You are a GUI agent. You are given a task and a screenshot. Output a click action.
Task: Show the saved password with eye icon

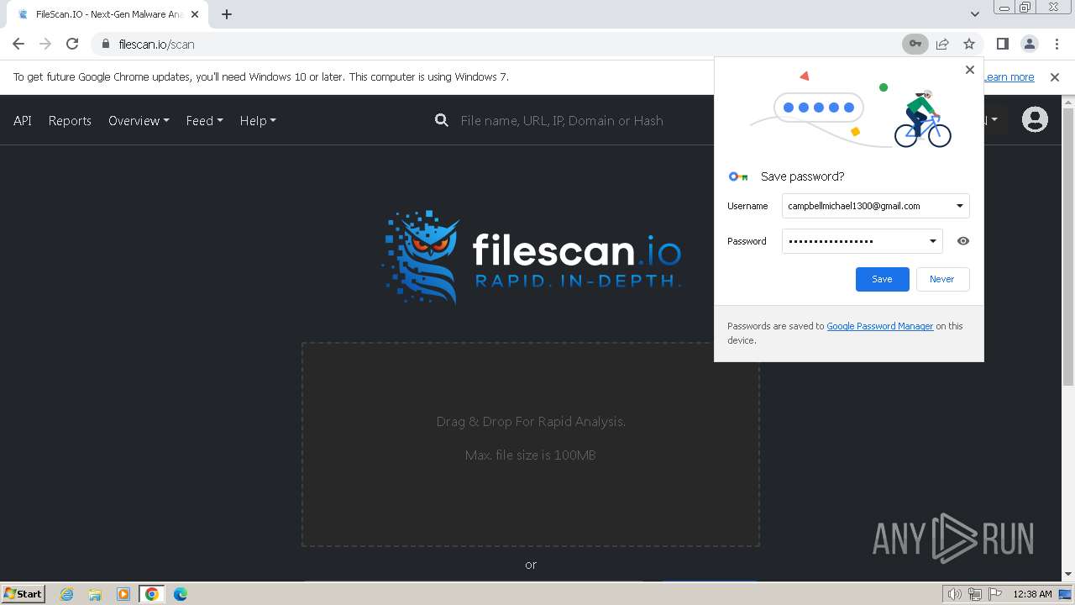[x=963, y=241]
